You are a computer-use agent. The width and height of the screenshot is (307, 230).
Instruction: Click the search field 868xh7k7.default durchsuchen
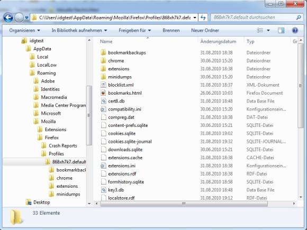[x=254, y=17]
